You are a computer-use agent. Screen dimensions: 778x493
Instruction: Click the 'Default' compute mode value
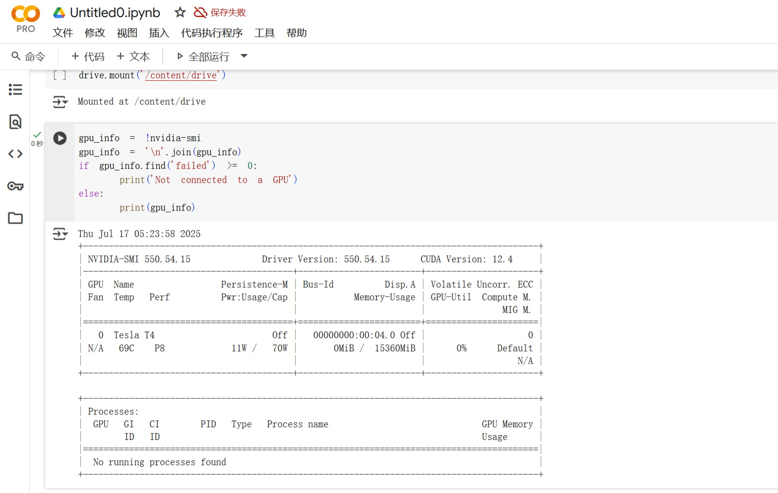click(x=515, y=349)
